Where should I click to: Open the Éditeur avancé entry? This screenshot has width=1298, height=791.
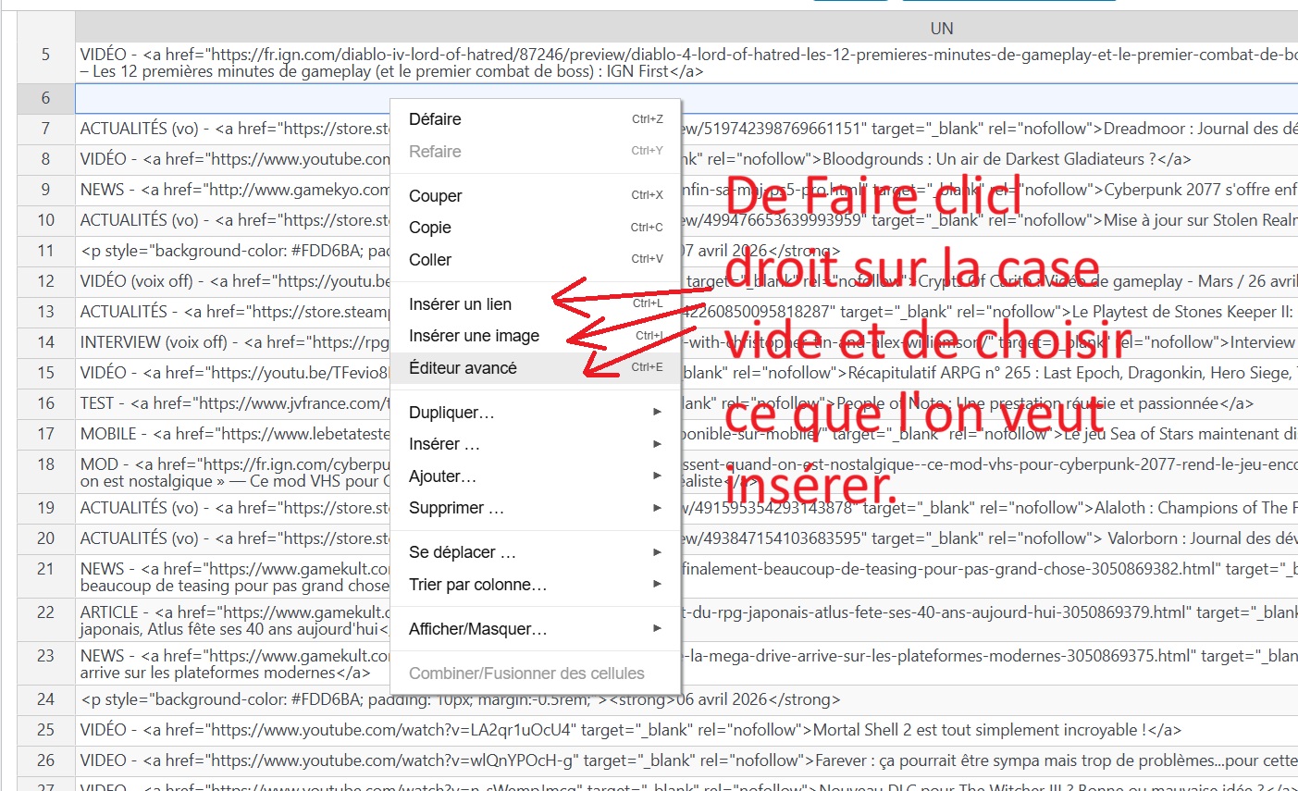[536, 368]
